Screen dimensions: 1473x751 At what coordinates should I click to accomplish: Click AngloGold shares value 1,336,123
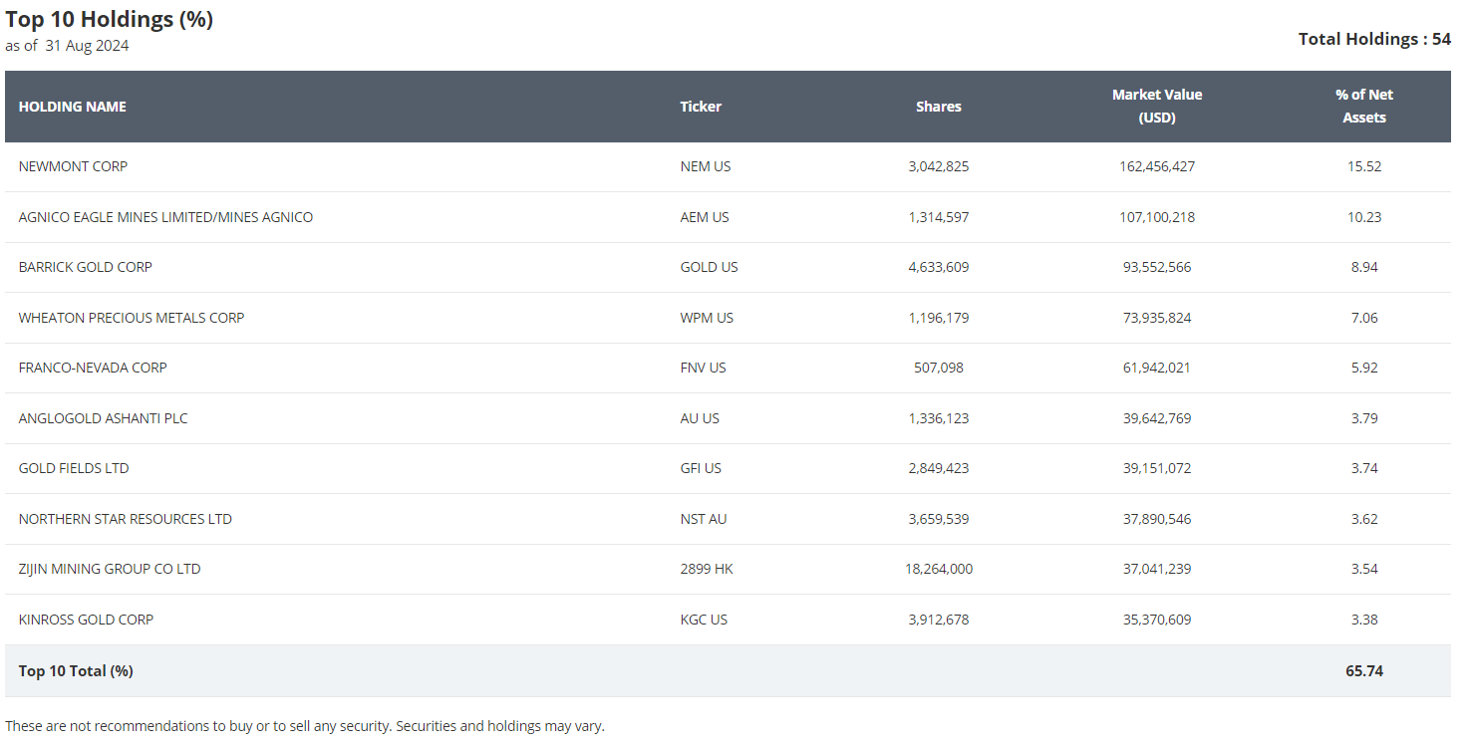coord(939,418)
